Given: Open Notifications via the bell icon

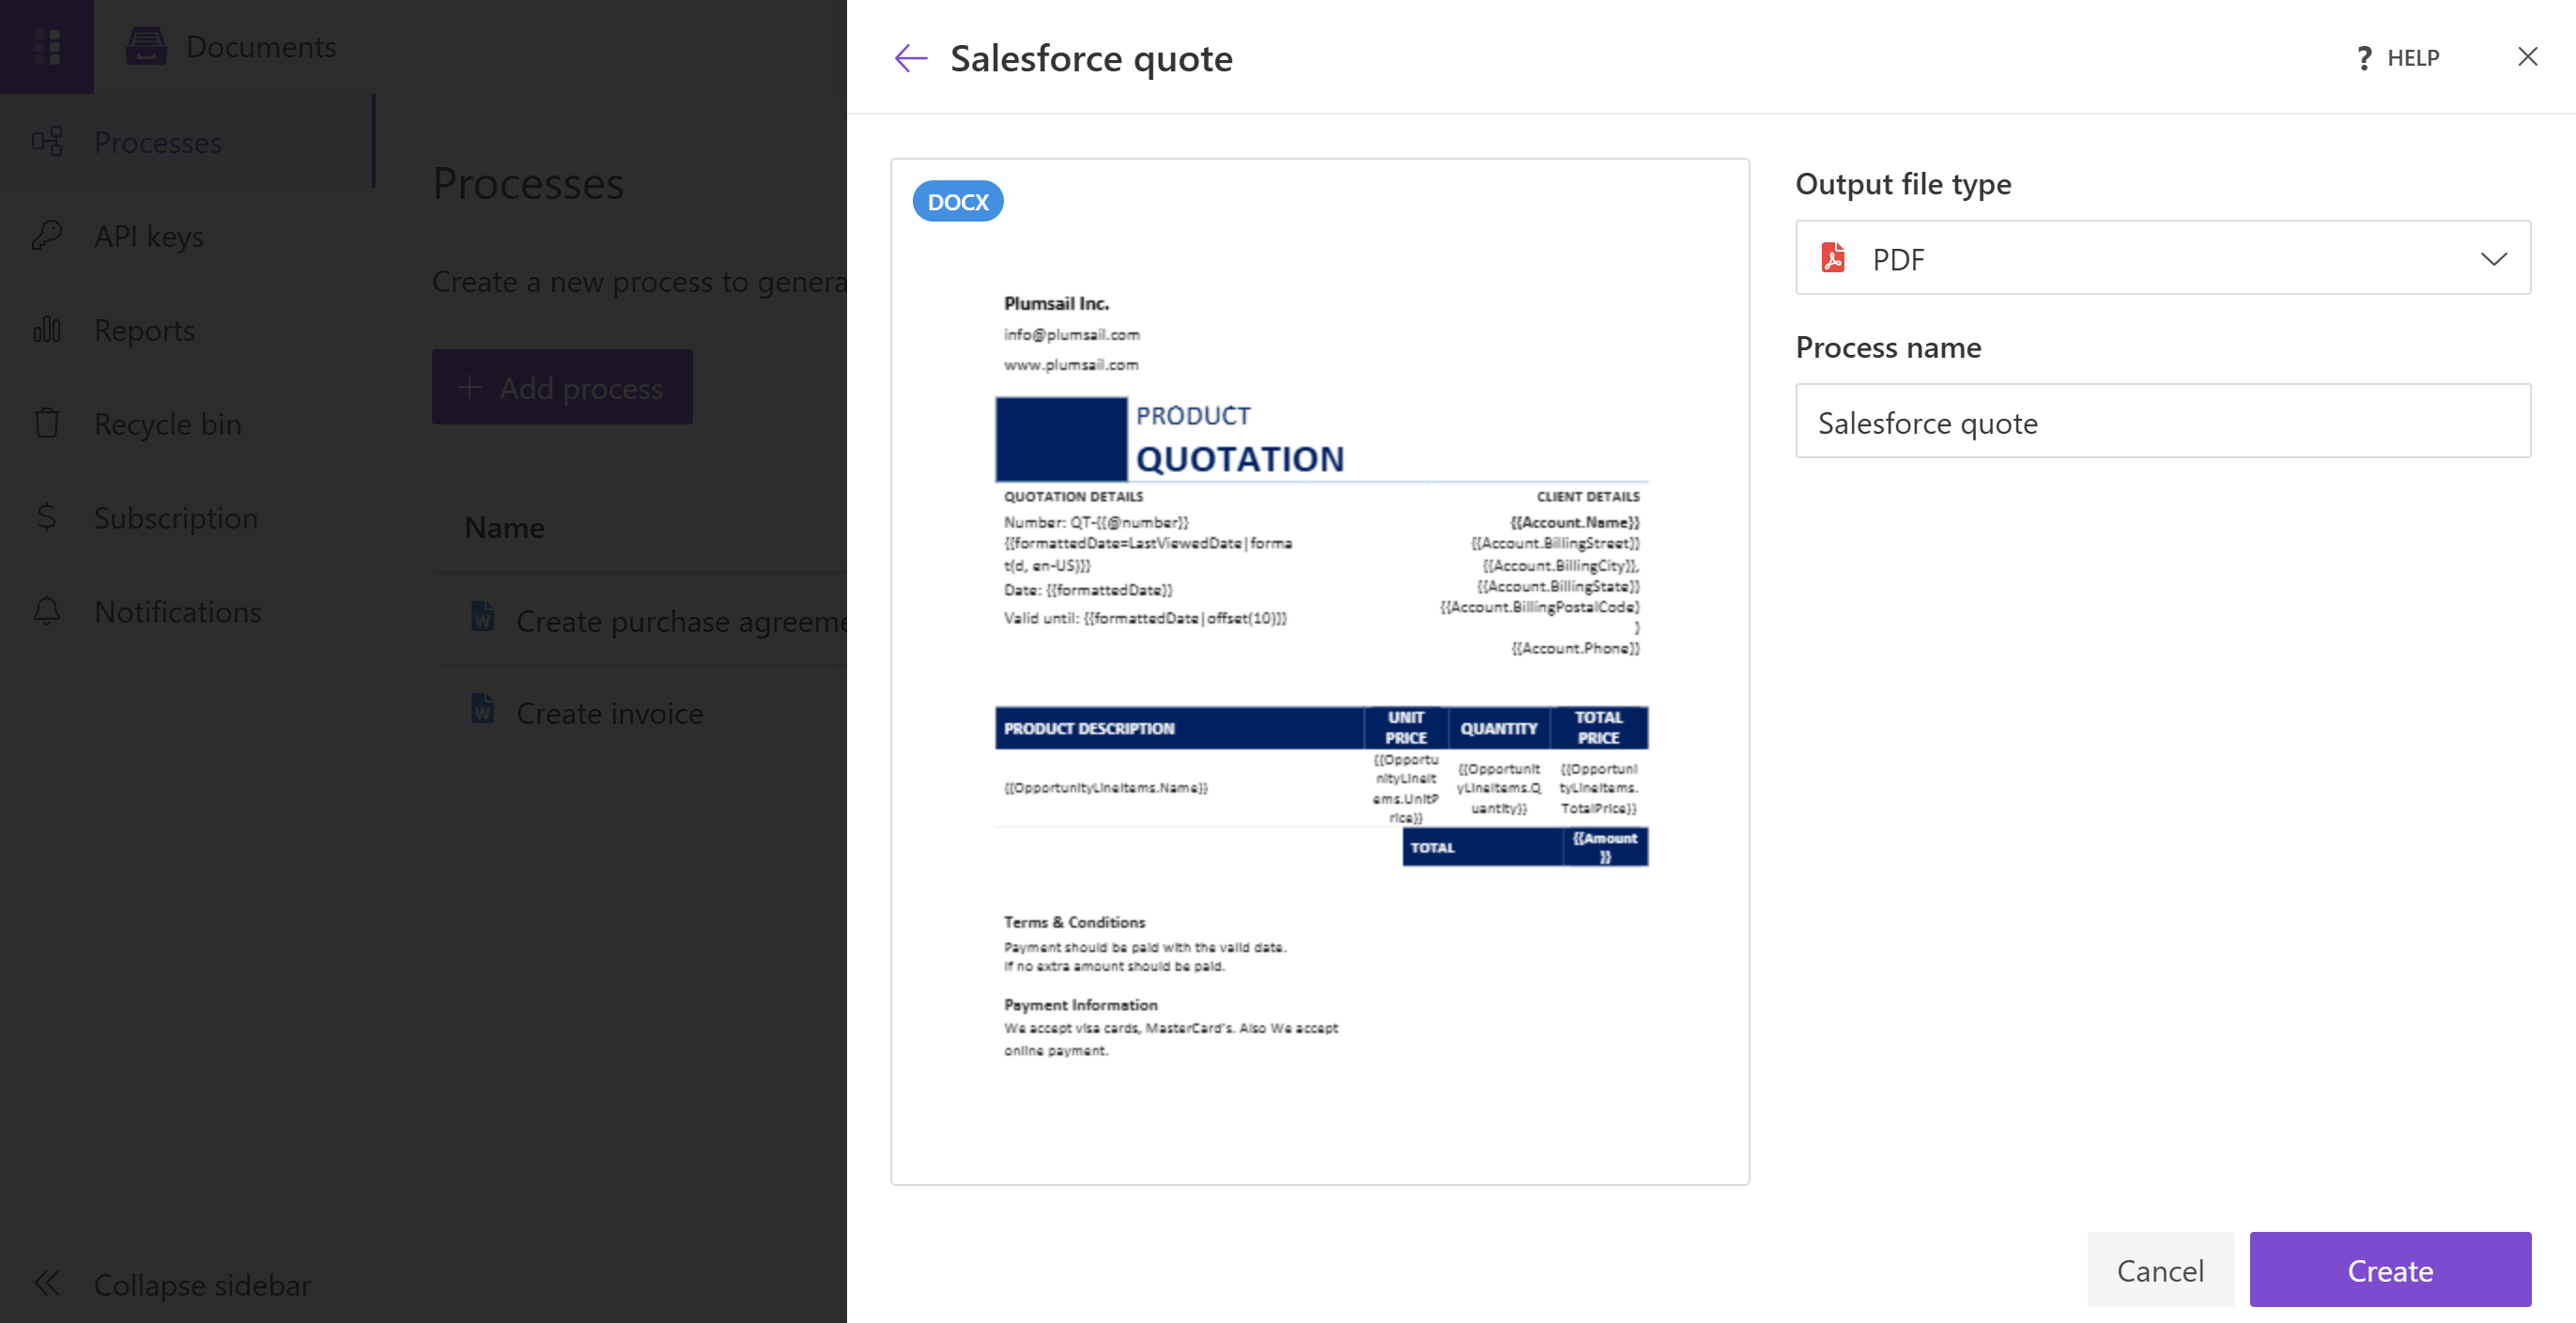Looking at the screenshot, I should 47,611.
